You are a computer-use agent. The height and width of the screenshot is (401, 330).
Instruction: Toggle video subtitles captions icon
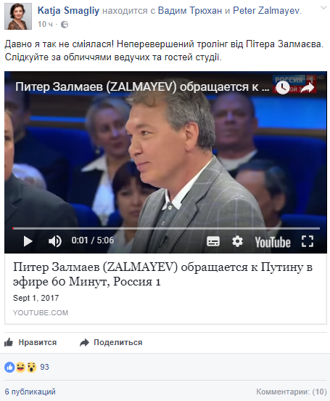[213, 241]
